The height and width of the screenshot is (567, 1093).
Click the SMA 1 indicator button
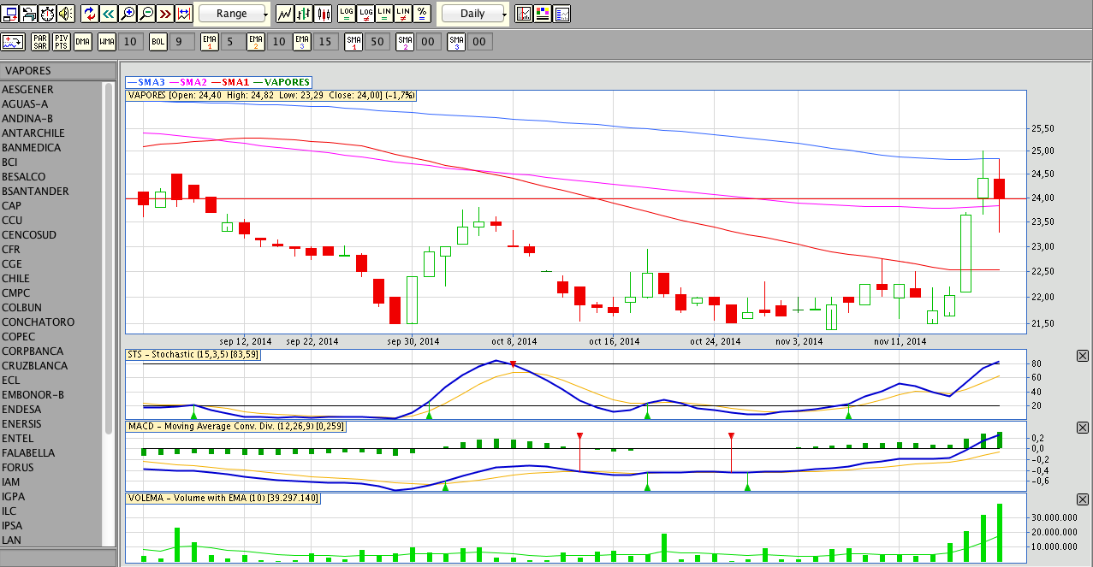pyautogui.click(x=353, y=41)
